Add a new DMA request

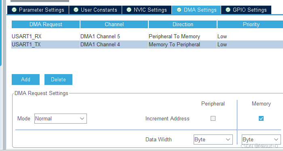pyautogui.click(x=25, y=79)
